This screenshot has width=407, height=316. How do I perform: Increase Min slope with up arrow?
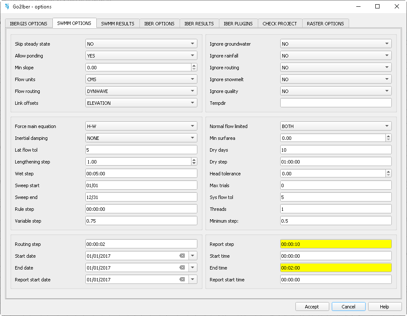pyautogui.click(x=194, y=65)
